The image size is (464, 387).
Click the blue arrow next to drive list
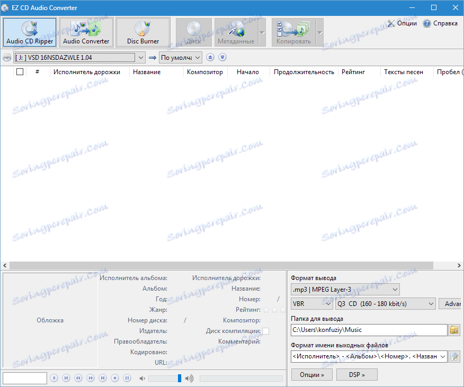pyautogui.click(x=153, y=57)
